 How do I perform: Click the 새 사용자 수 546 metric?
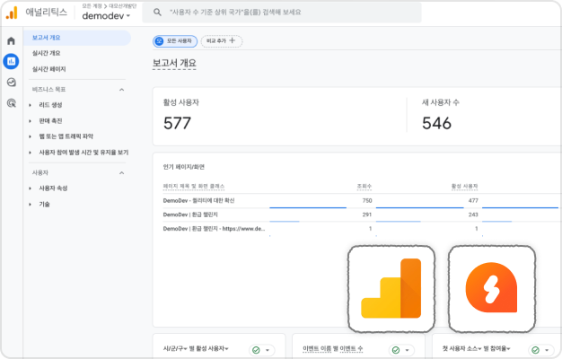click(441, 116)
